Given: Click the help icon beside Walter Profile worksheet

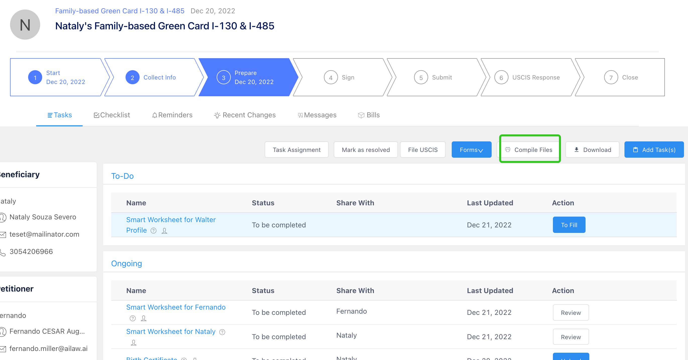Looking at the screenshot, I should pyautogui.click(x=153, y=231).
